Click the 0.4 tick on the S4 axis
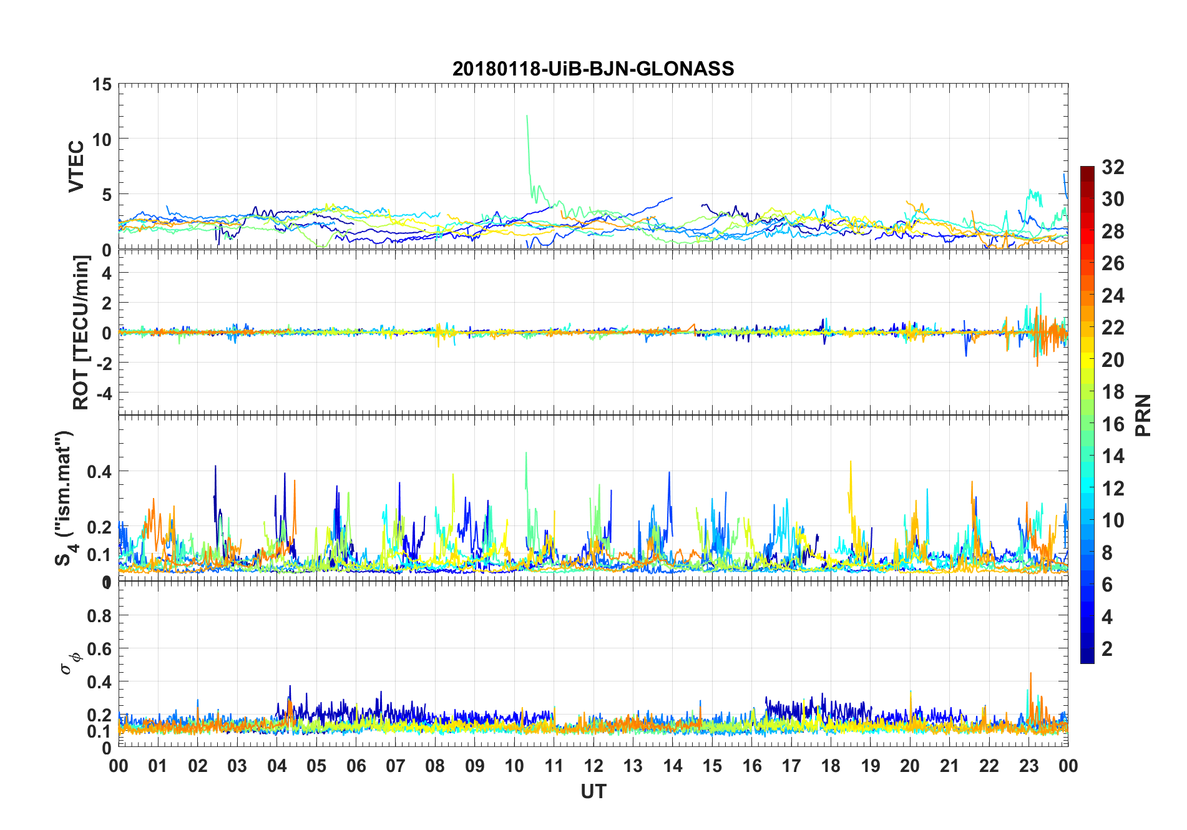 (x=100, y=471)
